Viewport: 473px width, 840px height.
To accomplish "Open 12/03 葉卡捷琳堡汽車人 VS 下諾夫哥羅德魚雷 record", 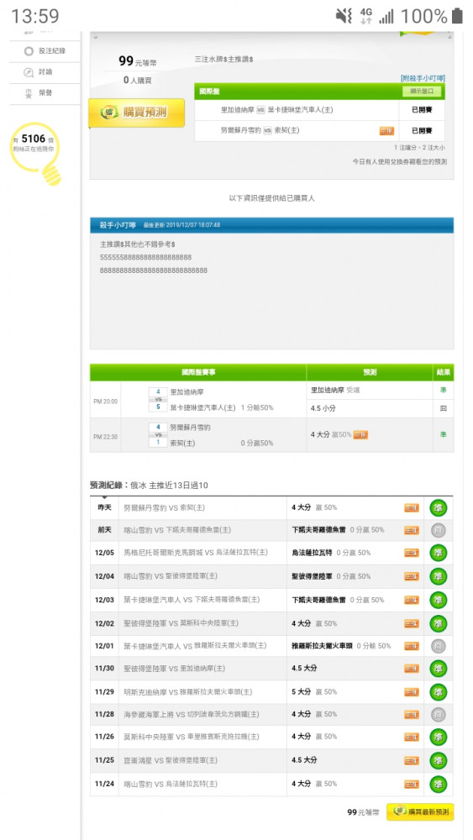I will click(271, 600).
